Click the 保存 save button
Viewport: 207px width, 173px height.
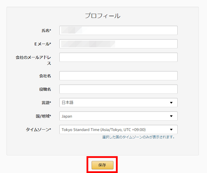(x=103, y=165)
